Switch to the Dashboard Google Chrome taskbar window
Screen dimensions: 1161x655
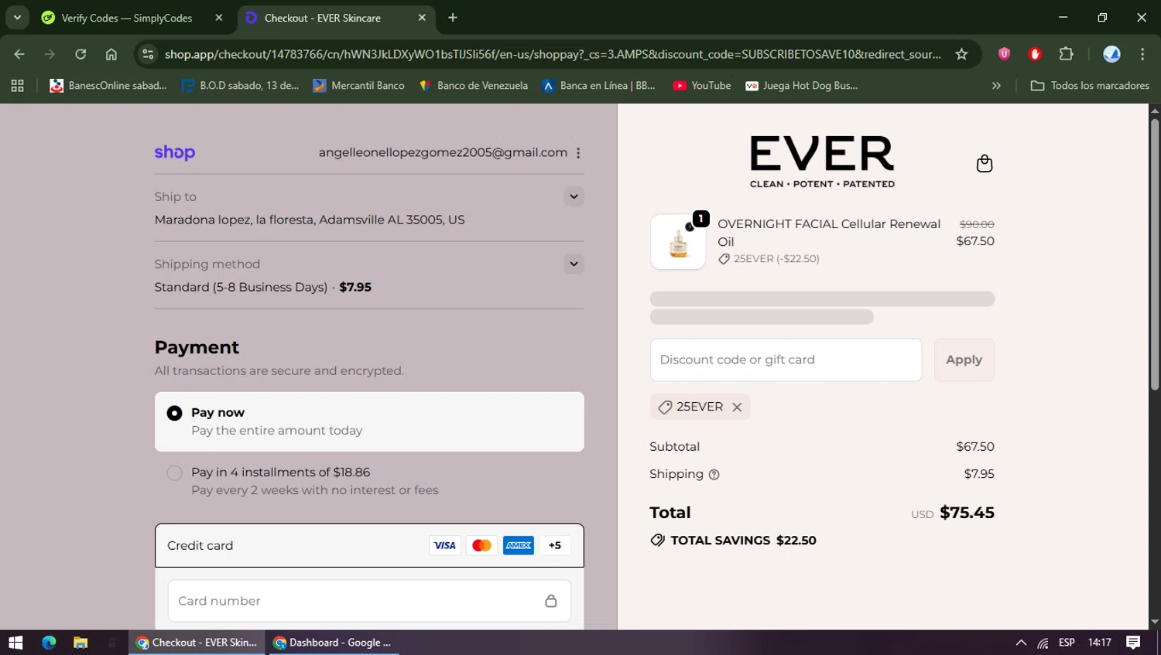click(x=333, y=643)
